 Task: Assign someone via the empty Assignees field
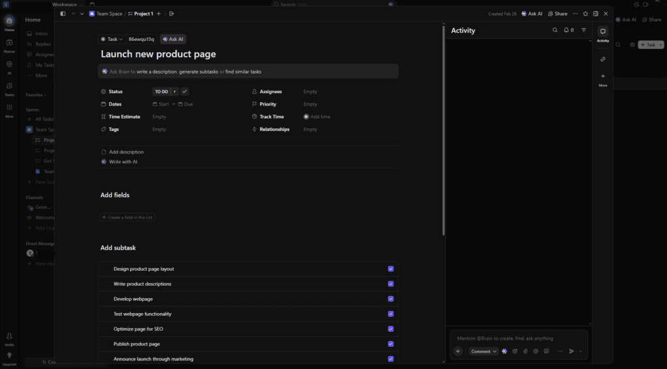click(x=310, y=91)
